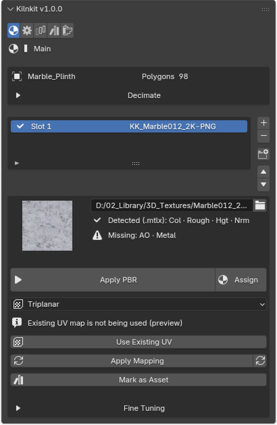Screen dimensions: 277x425
Task: Select the KK_Marble012_2K-PNG material entry
Action: pos(173,127)
